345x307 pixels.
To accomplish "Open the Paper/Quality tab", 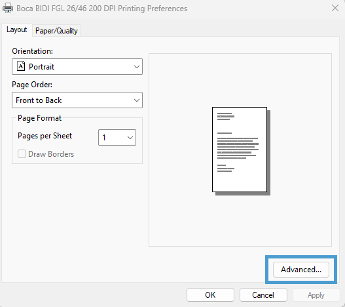I will click(56, 31).
